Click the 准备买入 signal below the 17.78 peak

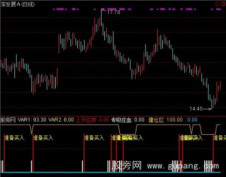tap(94, 138)
